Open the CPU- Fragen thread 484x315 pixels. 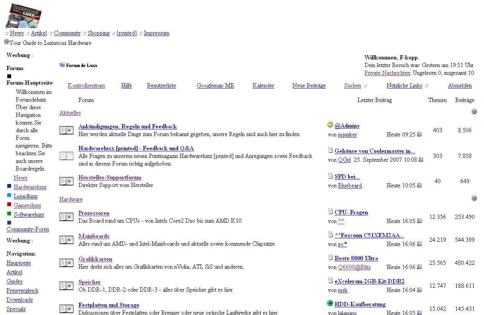click(351, 212)
